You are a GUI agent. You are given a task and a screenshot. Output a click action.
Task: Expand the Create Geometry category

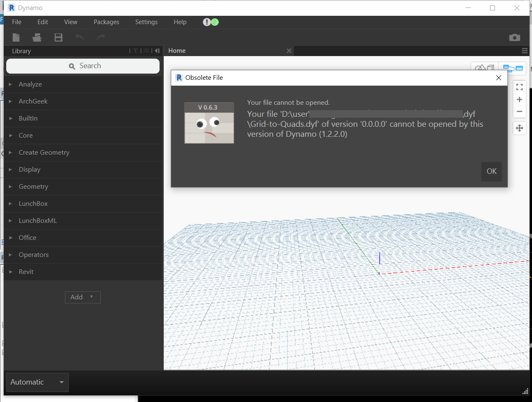[x=83, y=153]
